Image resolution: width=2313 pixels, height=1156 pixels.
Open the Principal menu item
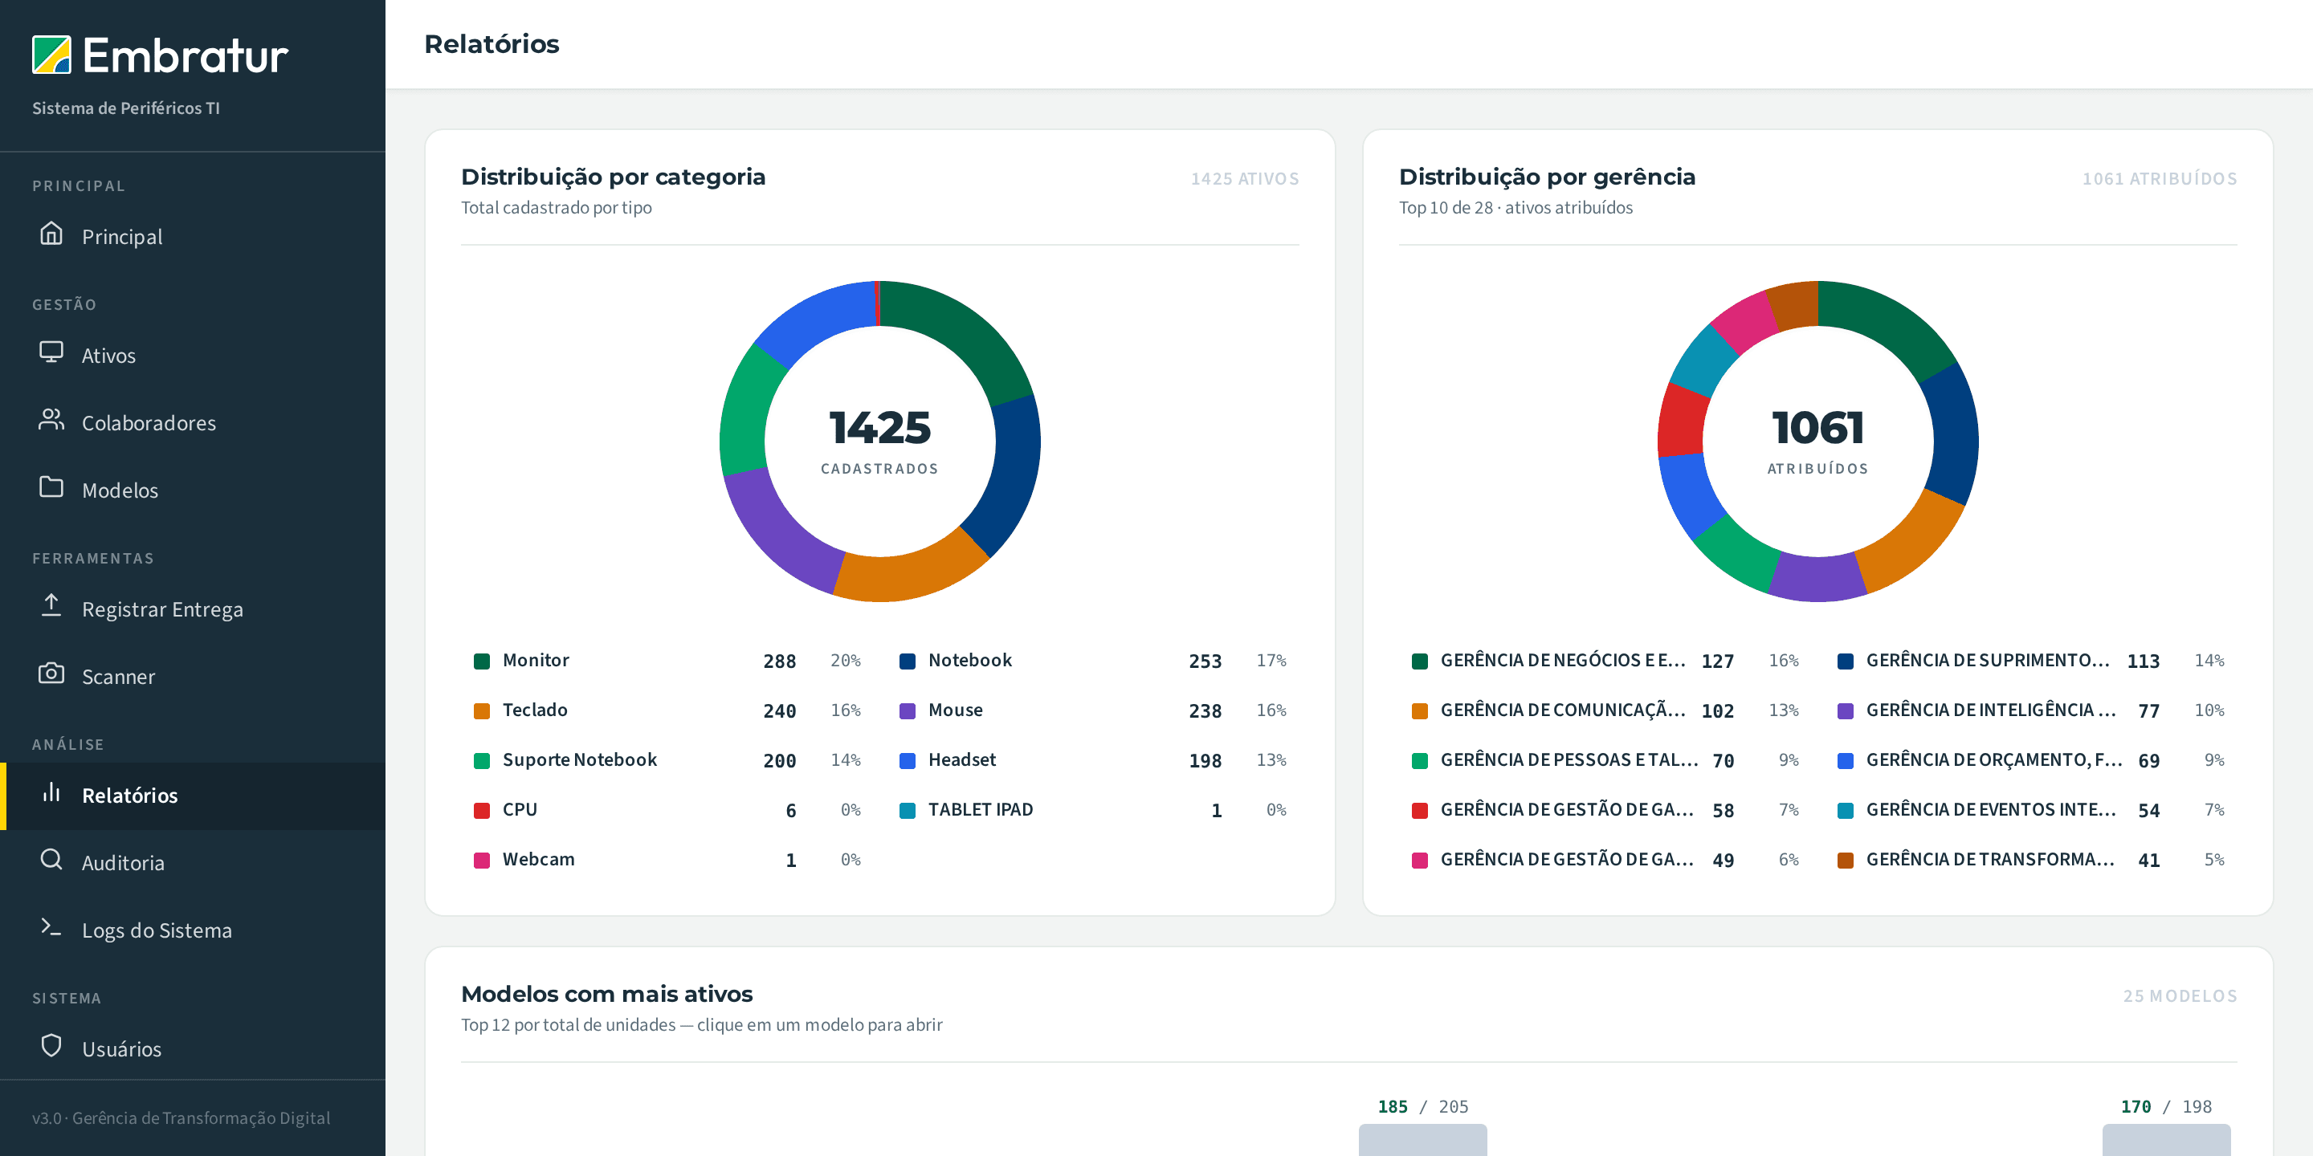pos(192,236)
